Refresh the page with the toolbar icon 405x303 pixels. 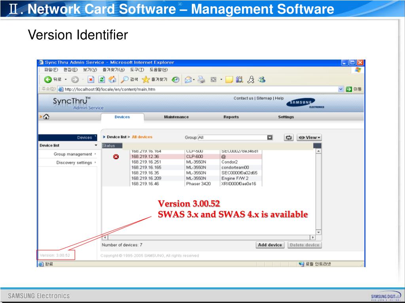102,80
